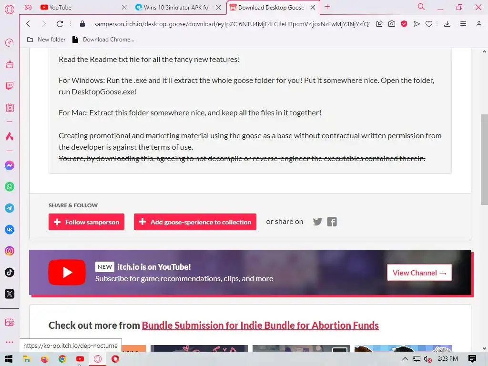Open GX Control speedometer in sidebar
This screenshot has width=488, height=366.
coord(10,42)
